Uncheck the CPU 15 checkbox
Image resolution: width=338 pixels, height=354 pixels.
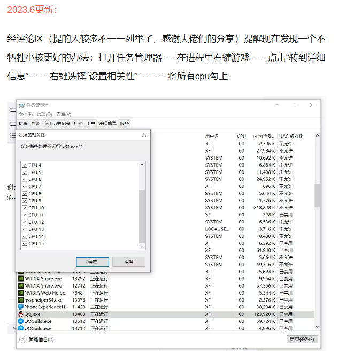pyautogui.click(x=25, y=243)
